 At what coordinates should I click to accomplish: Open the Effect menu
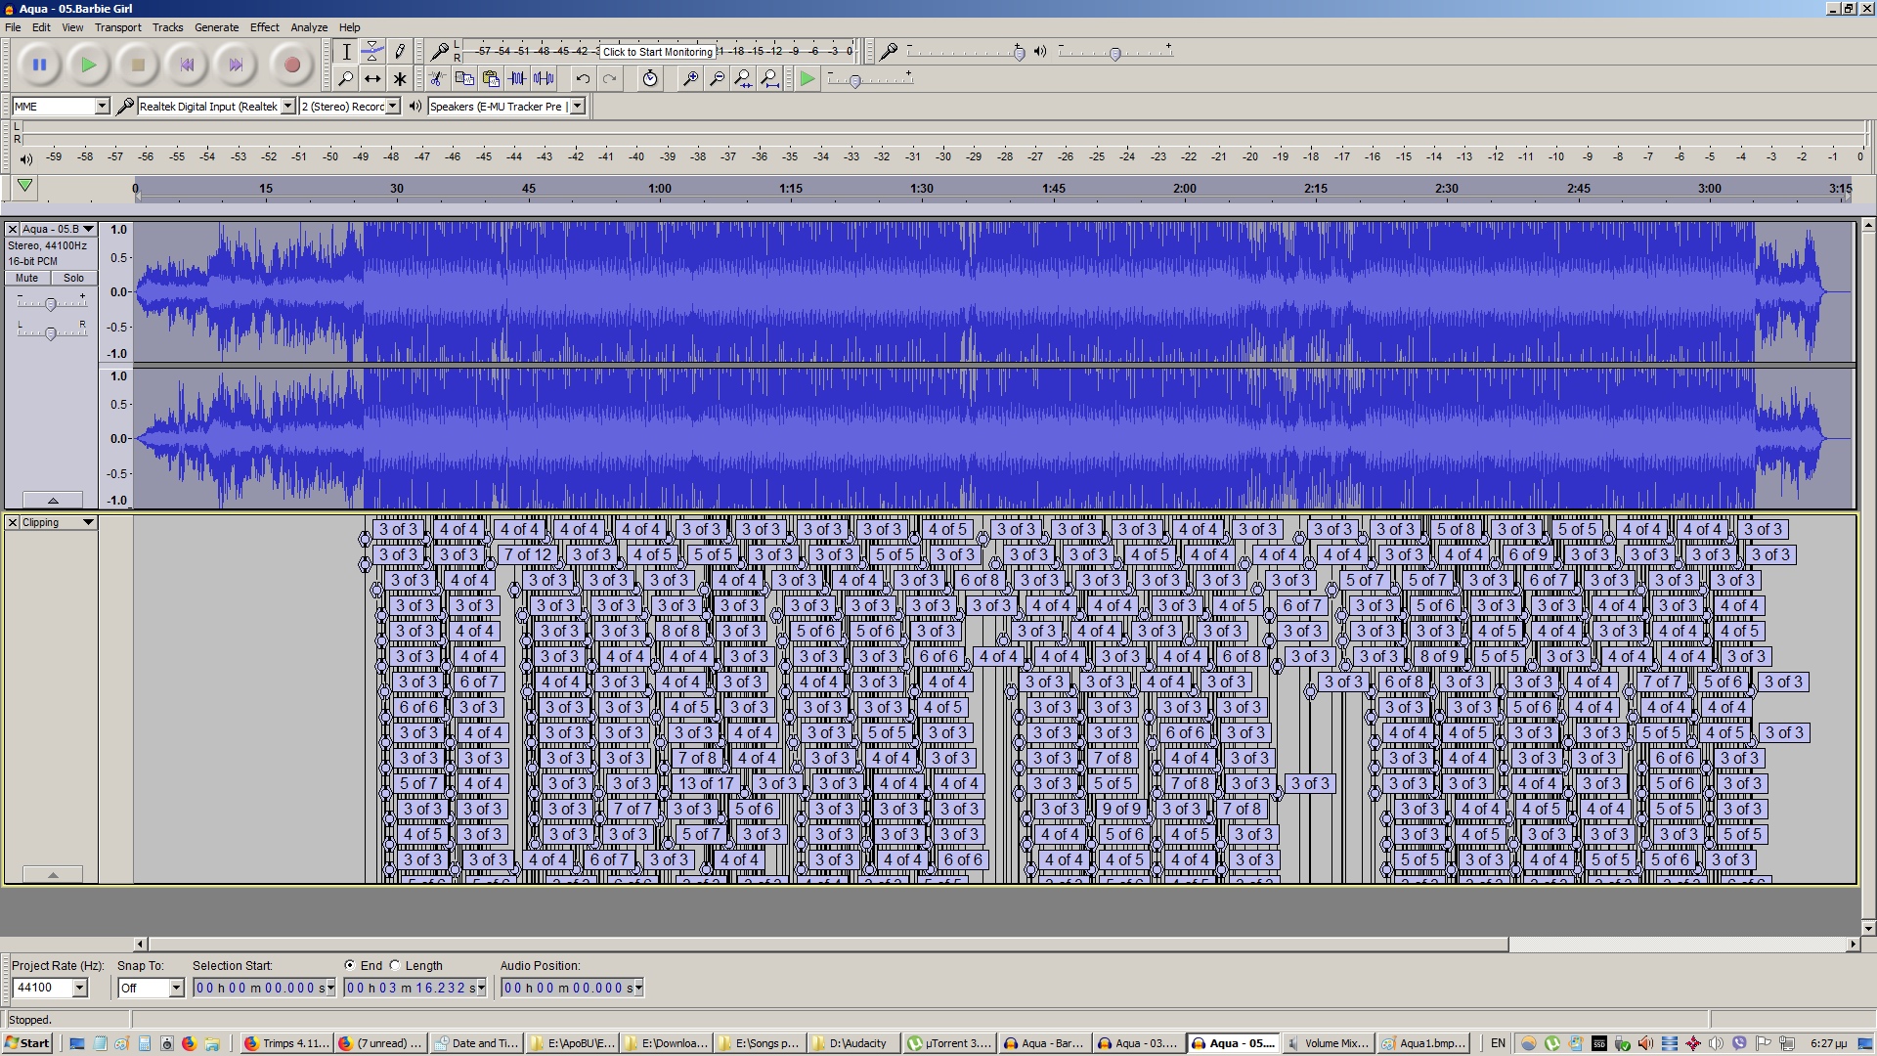(264, 27)
